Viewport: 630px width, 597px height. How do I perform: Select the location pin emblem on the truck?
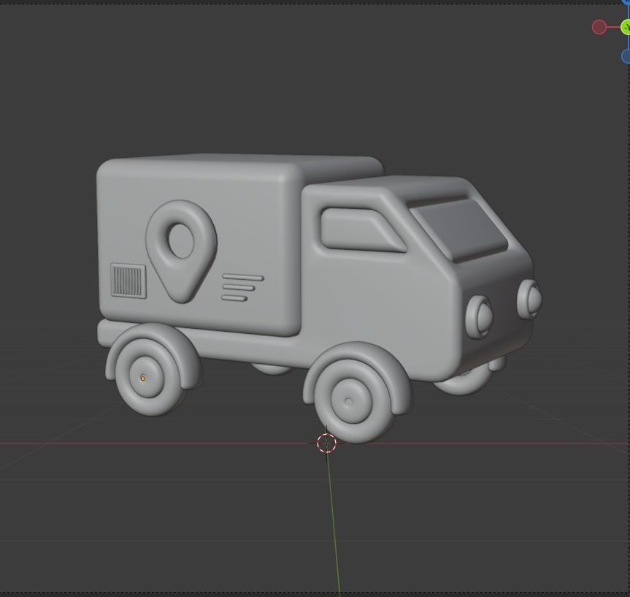181,251
